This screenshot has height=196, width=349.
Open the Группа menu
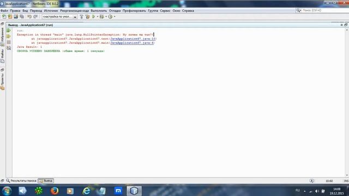point(153,11)
